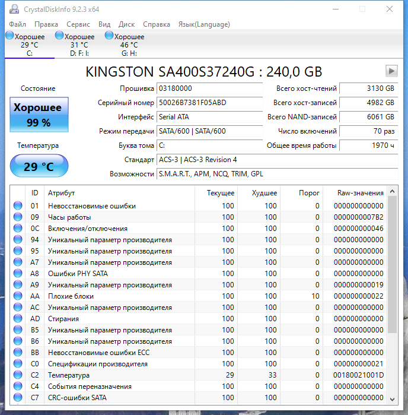Click status orb for Плохие блоки row
408x415 pixels.
(x=18, y=296)
